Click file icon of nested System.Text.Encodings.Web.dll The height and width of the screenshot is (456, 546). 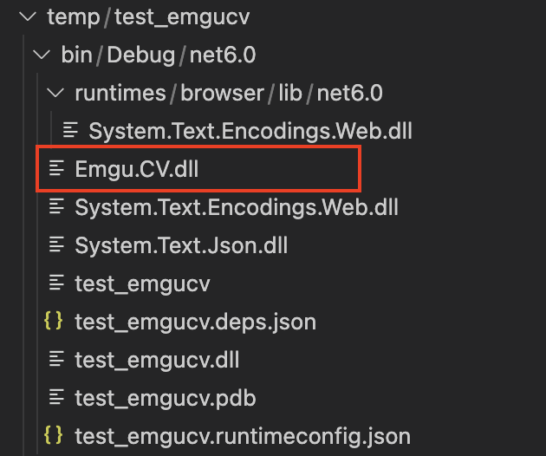70,130
